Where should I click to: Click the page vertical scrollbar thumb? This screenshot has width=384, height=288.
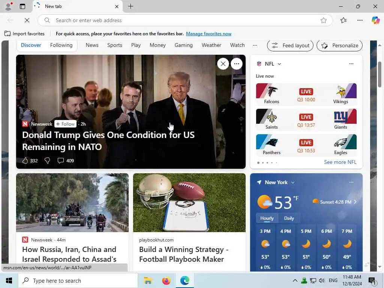coord(379,75)
